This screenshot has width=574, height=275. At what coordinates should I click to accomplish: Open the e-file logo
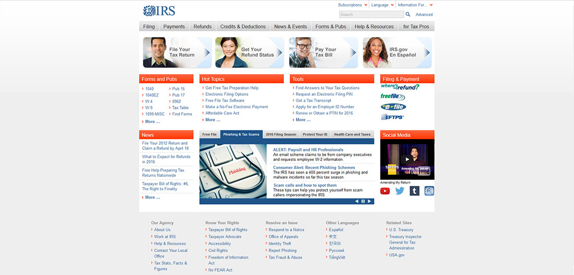click(x=393, y=107)
